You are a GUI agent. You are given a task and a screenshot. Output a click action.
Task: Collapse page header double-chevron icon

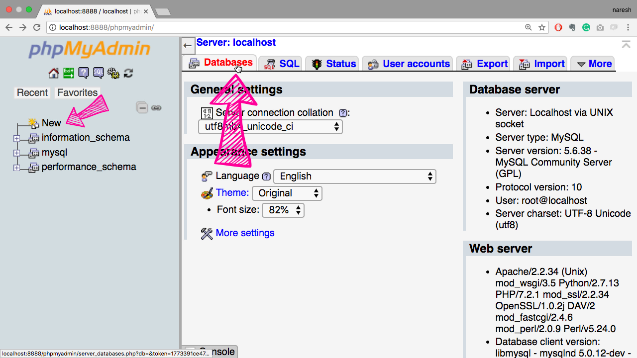click(x=626, y=44)
